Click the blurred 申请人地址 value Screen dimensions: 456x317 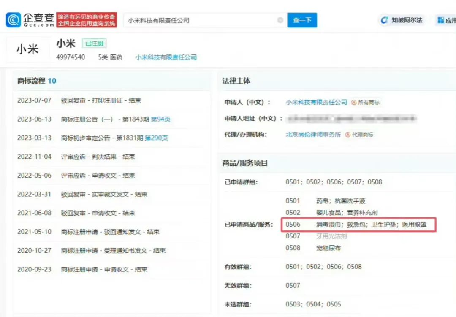(352, 118)
